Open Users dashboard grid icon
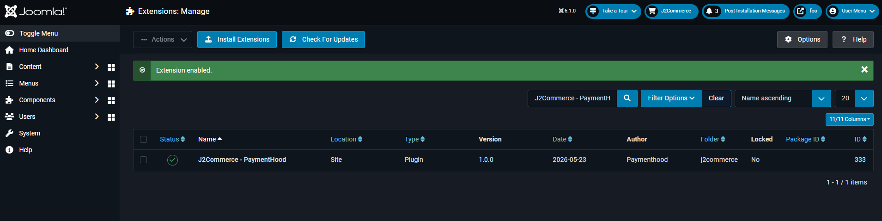This screenshot has height=221, width=882. 111,117
